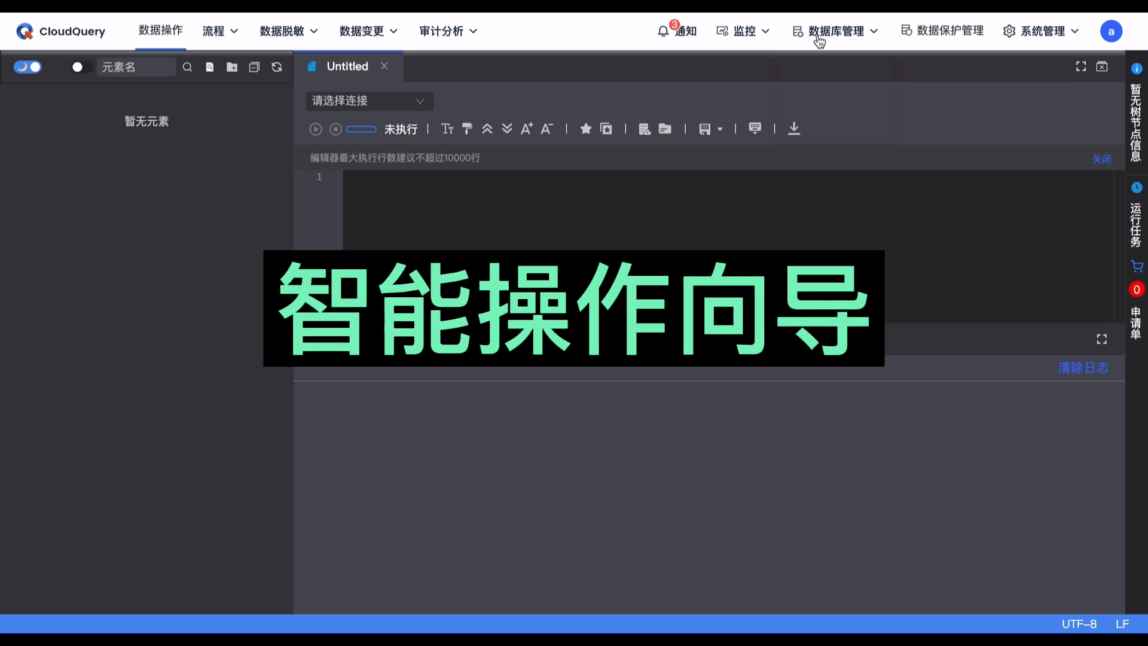Click the fullscreen expand icon
Image resolution: width=1148 pixels, height=646 pixels.
point(1081,66)
